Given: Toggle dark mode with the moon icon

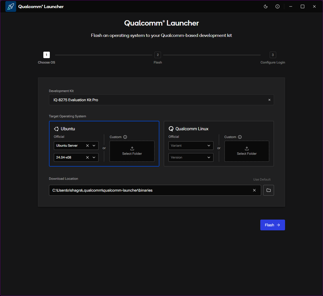Looking at the screenshot, I should point(266,6).
